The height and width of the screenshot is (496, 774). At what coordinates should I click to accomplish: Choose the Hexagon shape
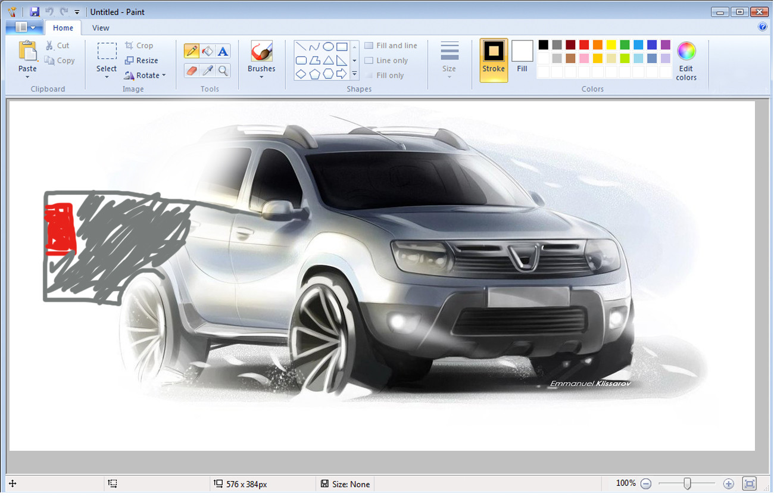point(328,74)
